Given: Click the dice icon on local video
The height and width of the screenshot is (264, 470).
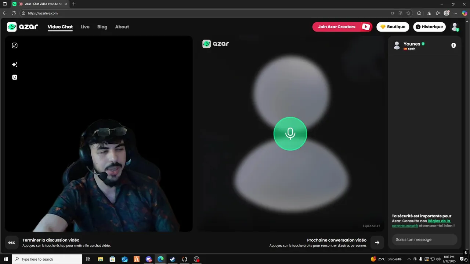Looking at the screenshot, I should click(x=15, y=45).
